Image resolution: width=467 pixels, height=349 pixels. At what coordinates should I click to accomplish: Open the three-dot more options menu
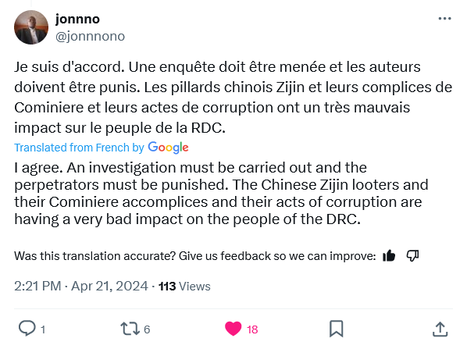pyautogui.click(x=444, y=19)
